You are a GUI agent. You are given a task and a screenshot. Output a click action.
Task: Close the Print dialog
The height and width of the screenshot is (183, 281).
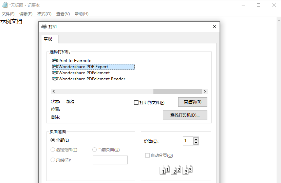tap(214, 27)
